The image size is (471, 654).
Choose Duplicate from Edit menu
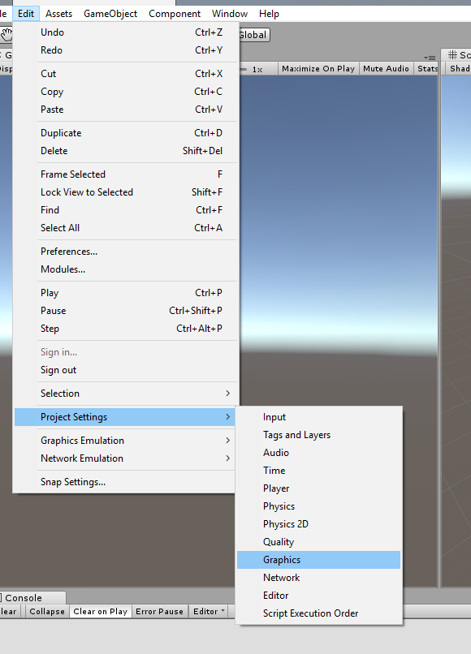pos(126,133)
